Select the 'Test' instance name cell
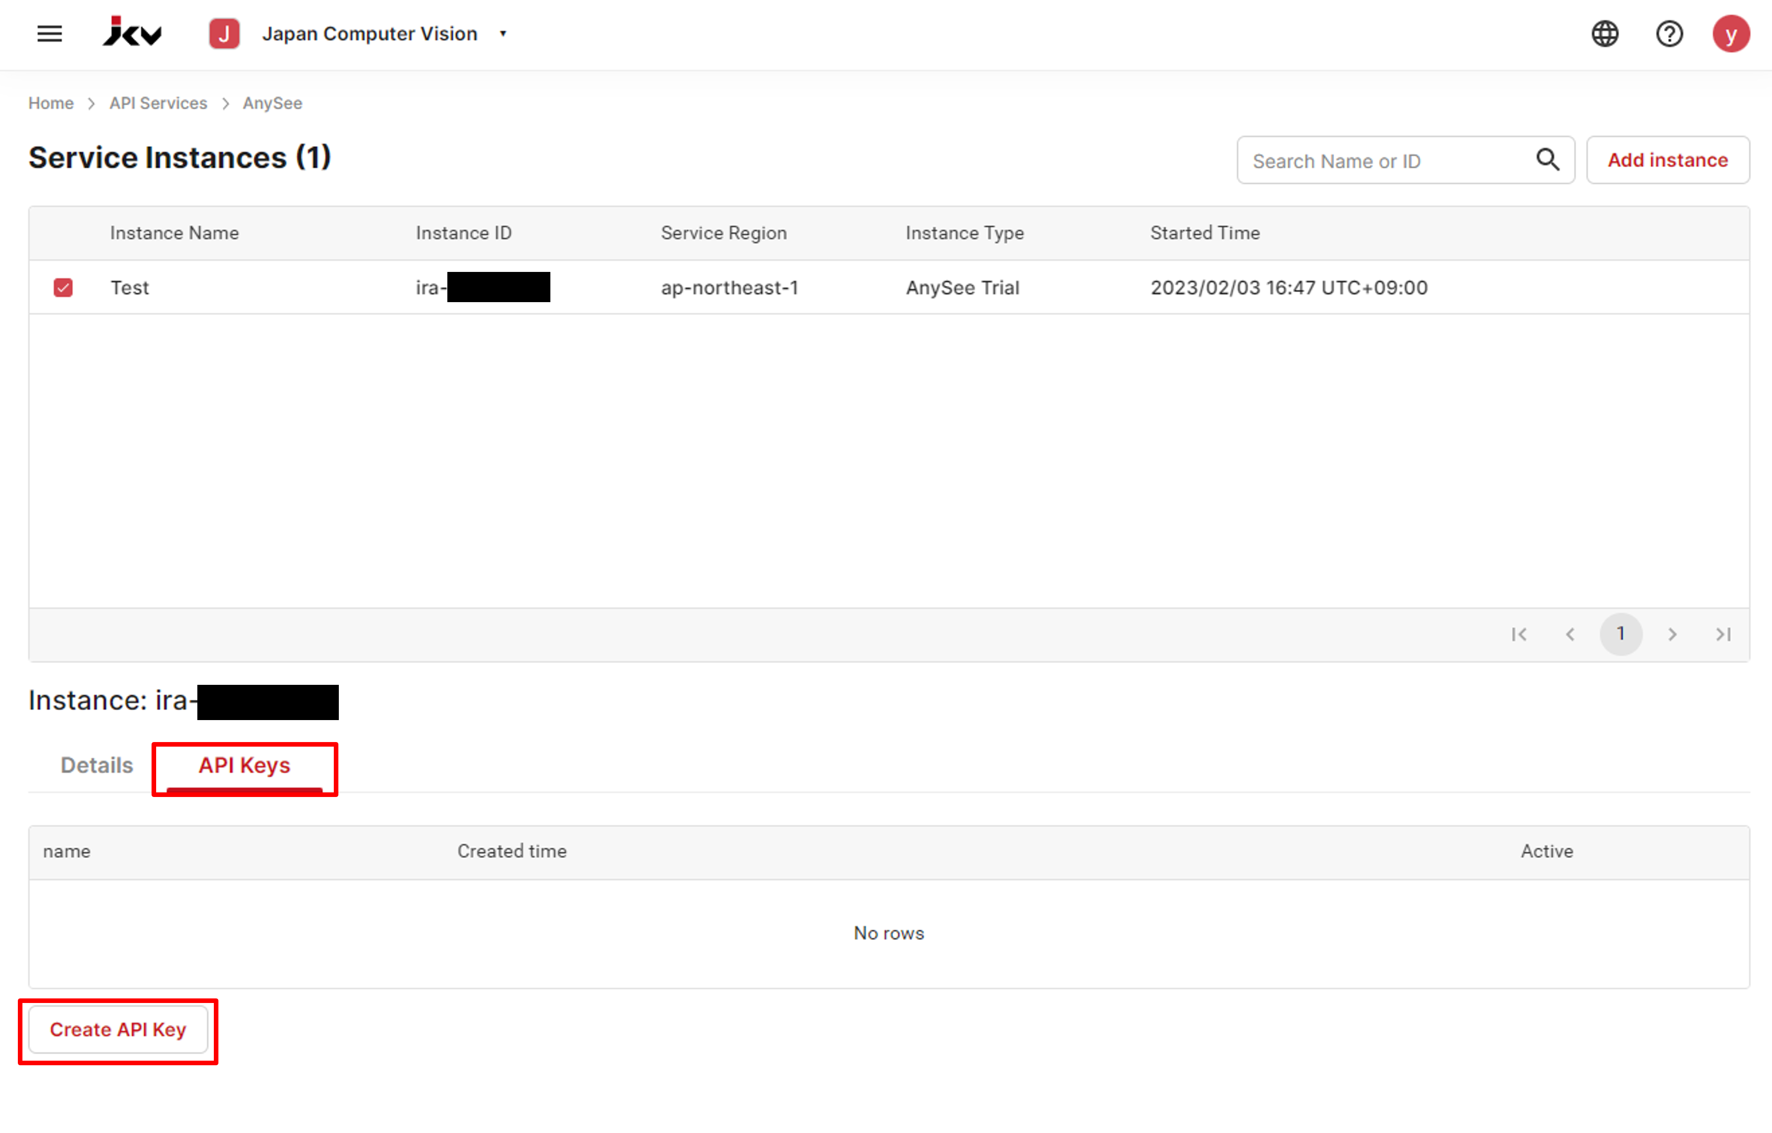 [x=130, y=287]
